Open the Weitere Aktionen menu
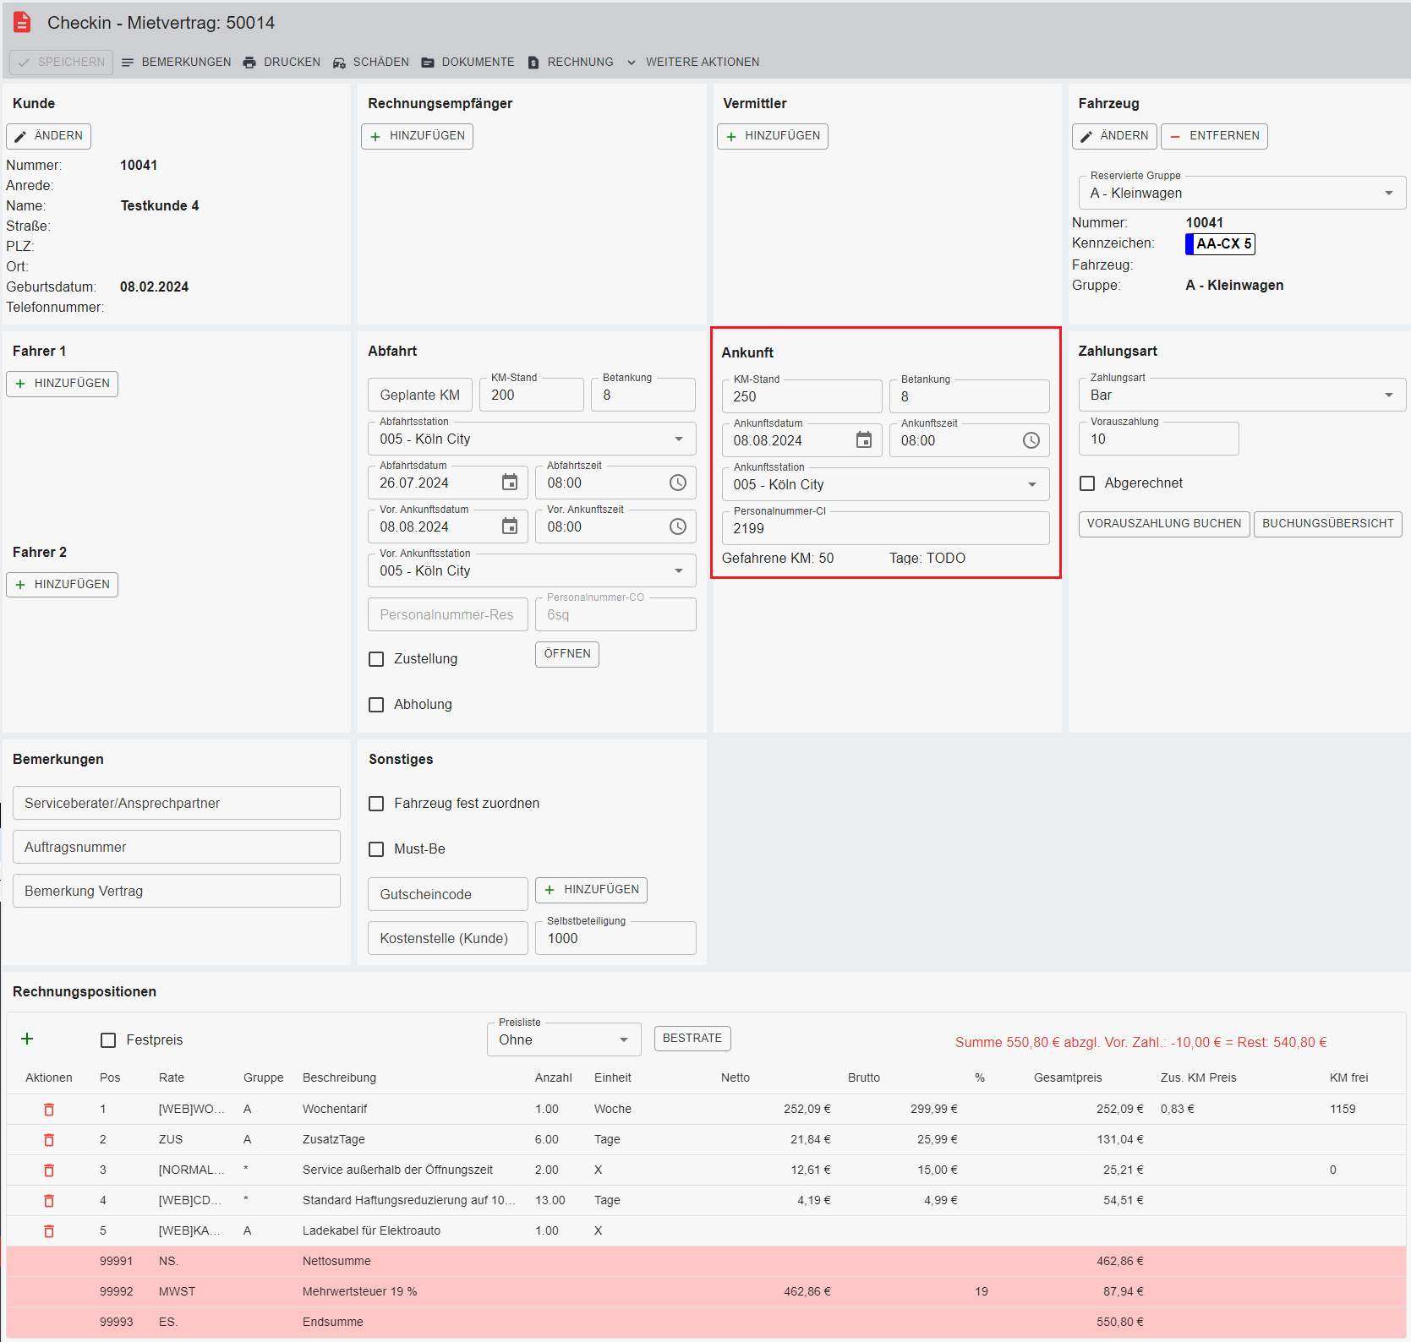 (692, 63)
